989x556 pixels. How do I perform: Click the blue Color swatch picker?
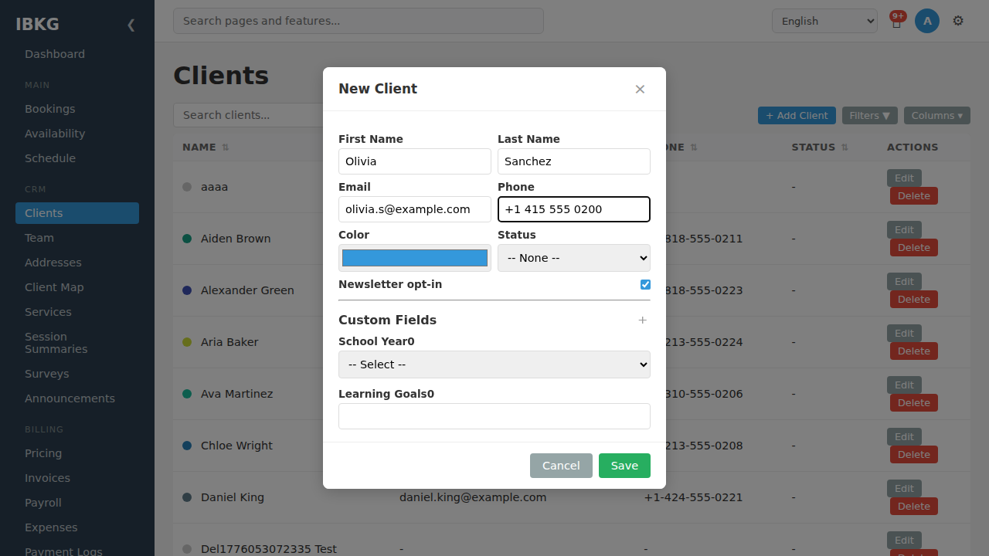coord(415,258)
